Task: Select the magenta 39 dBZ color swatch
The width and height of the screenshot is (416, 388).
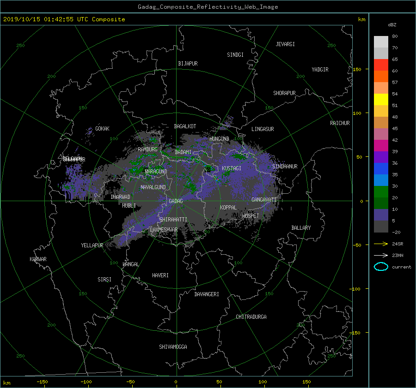Action: (x=381, y=146)
